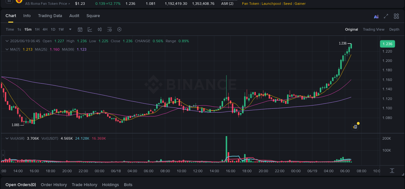Open the Info tab
The image size is (405, 189).
click(27, 16)
